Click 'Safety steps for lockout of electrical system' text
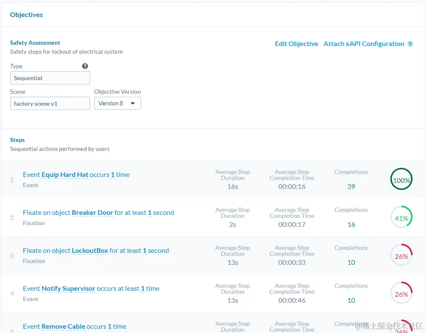The image size is (426, 333). tap(66, 52)
